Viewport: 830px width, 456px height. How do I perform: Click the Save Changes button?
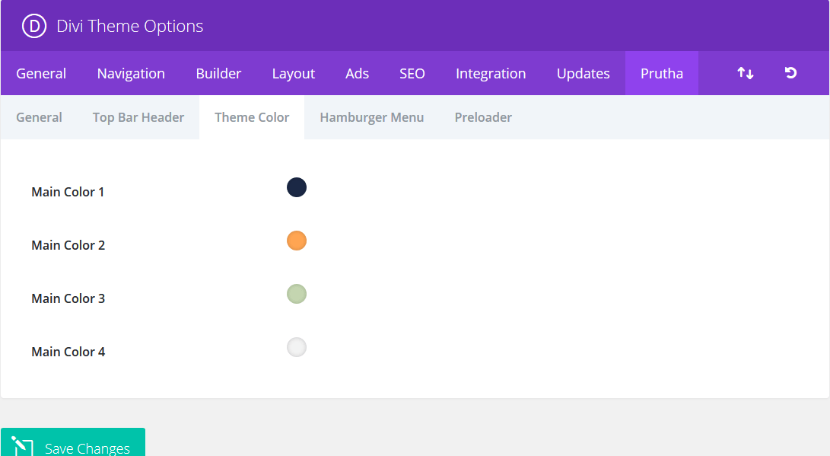73,443
